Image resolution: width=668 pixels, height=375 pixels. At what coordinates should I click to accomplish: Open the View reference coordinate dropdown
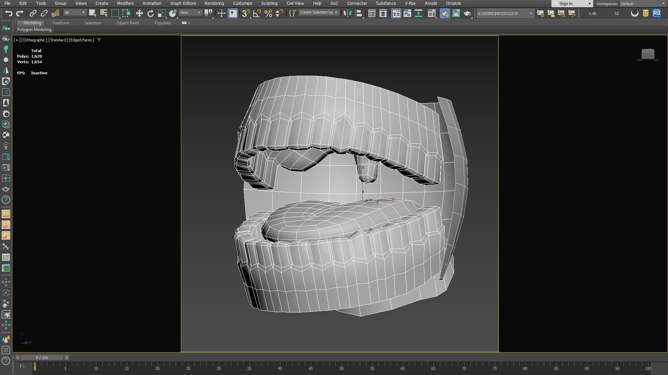point(190,13)
